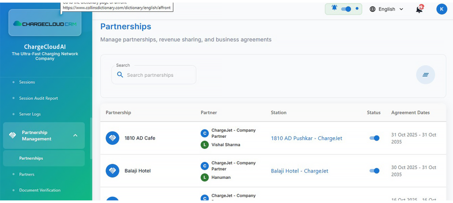Viewport: 453px width, 203px height.
Task: Click the Search partnerships input field
Action: (x=159, y=75)
